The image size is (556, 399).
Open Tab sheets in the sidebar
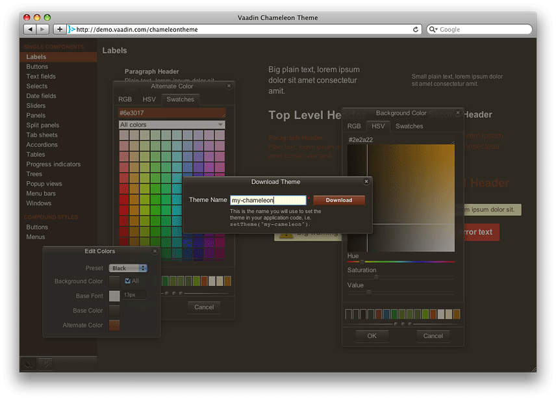coord(42,135)
